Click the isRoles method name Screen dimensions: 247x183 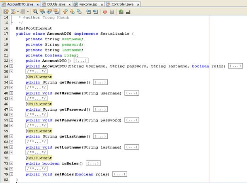tap(70, 164)
